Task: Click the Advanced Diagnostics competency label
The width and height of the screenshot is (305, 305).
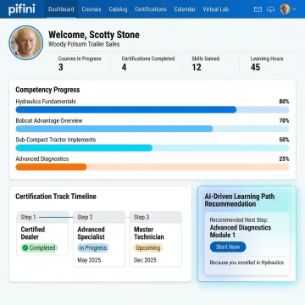Action: (x=42, y=158)
